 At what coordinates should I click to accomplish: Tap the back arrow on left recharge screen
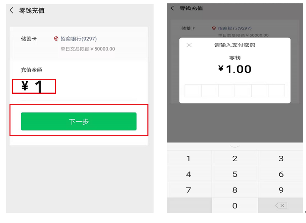(x=12, y=10)
